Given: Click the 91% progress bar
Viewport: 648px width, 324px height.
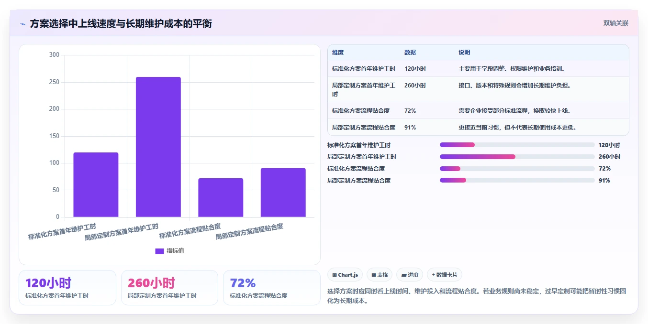Looking at the screenshot, I should 517,181.
